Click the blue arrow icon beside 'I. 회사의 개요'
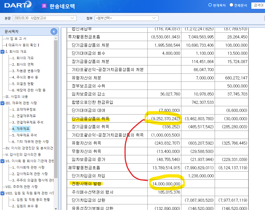This screenshot has width=265, height=210. (x=3, y=51)
